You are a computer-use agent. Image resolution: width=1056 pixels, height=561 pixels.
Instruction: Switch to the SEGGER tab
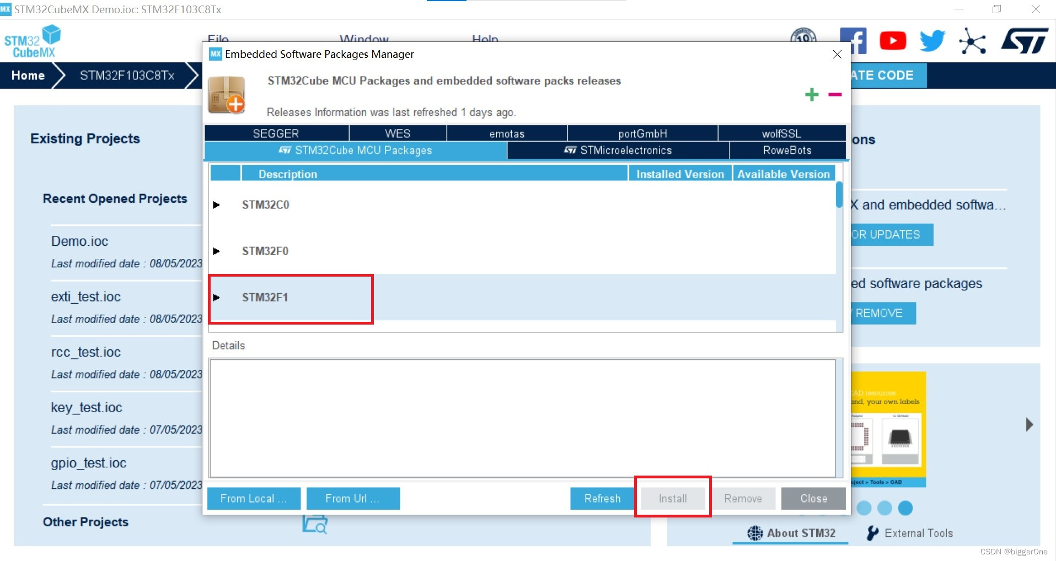click(276, 133)
